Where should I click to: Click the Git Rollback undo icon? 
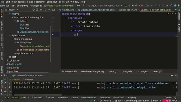point(167,6)
